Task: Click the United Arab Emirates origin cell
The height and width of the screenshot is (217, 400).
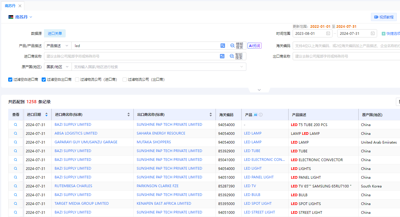Action: (379, 142)
